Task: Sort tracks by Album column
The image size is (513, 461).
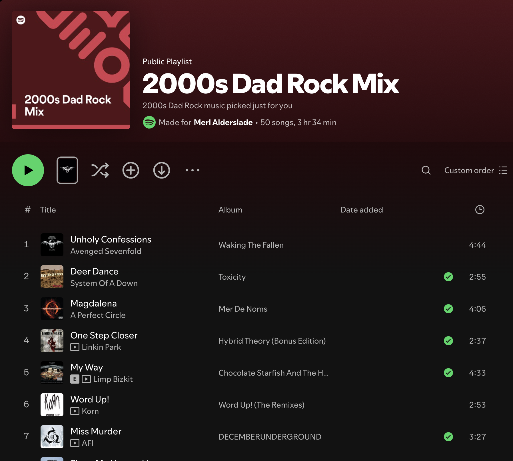Action: (x=230, y=210)
